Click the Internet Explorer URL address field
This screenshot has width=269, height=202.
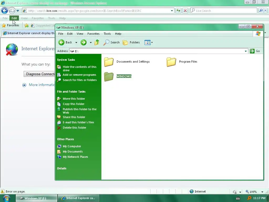tap(99, 11)
